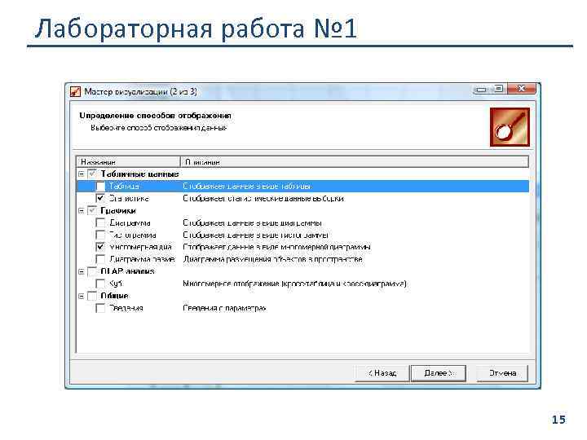Viewport: 587px width, 440px height.
Task: Enable the Гистограмма checkbox
Action: 100,235
